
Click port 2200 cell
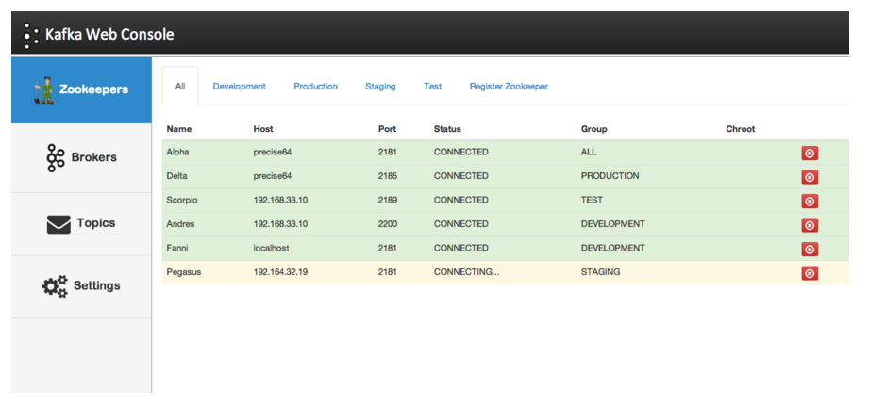point(388,224)
